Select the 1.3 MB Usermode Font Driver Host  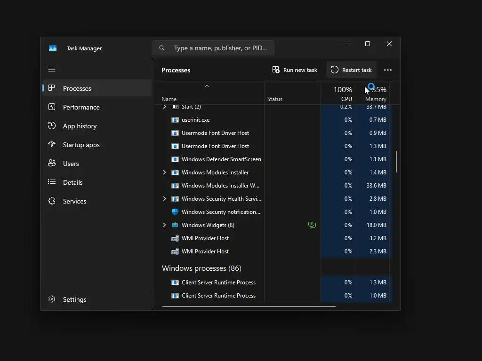(272, 146)
